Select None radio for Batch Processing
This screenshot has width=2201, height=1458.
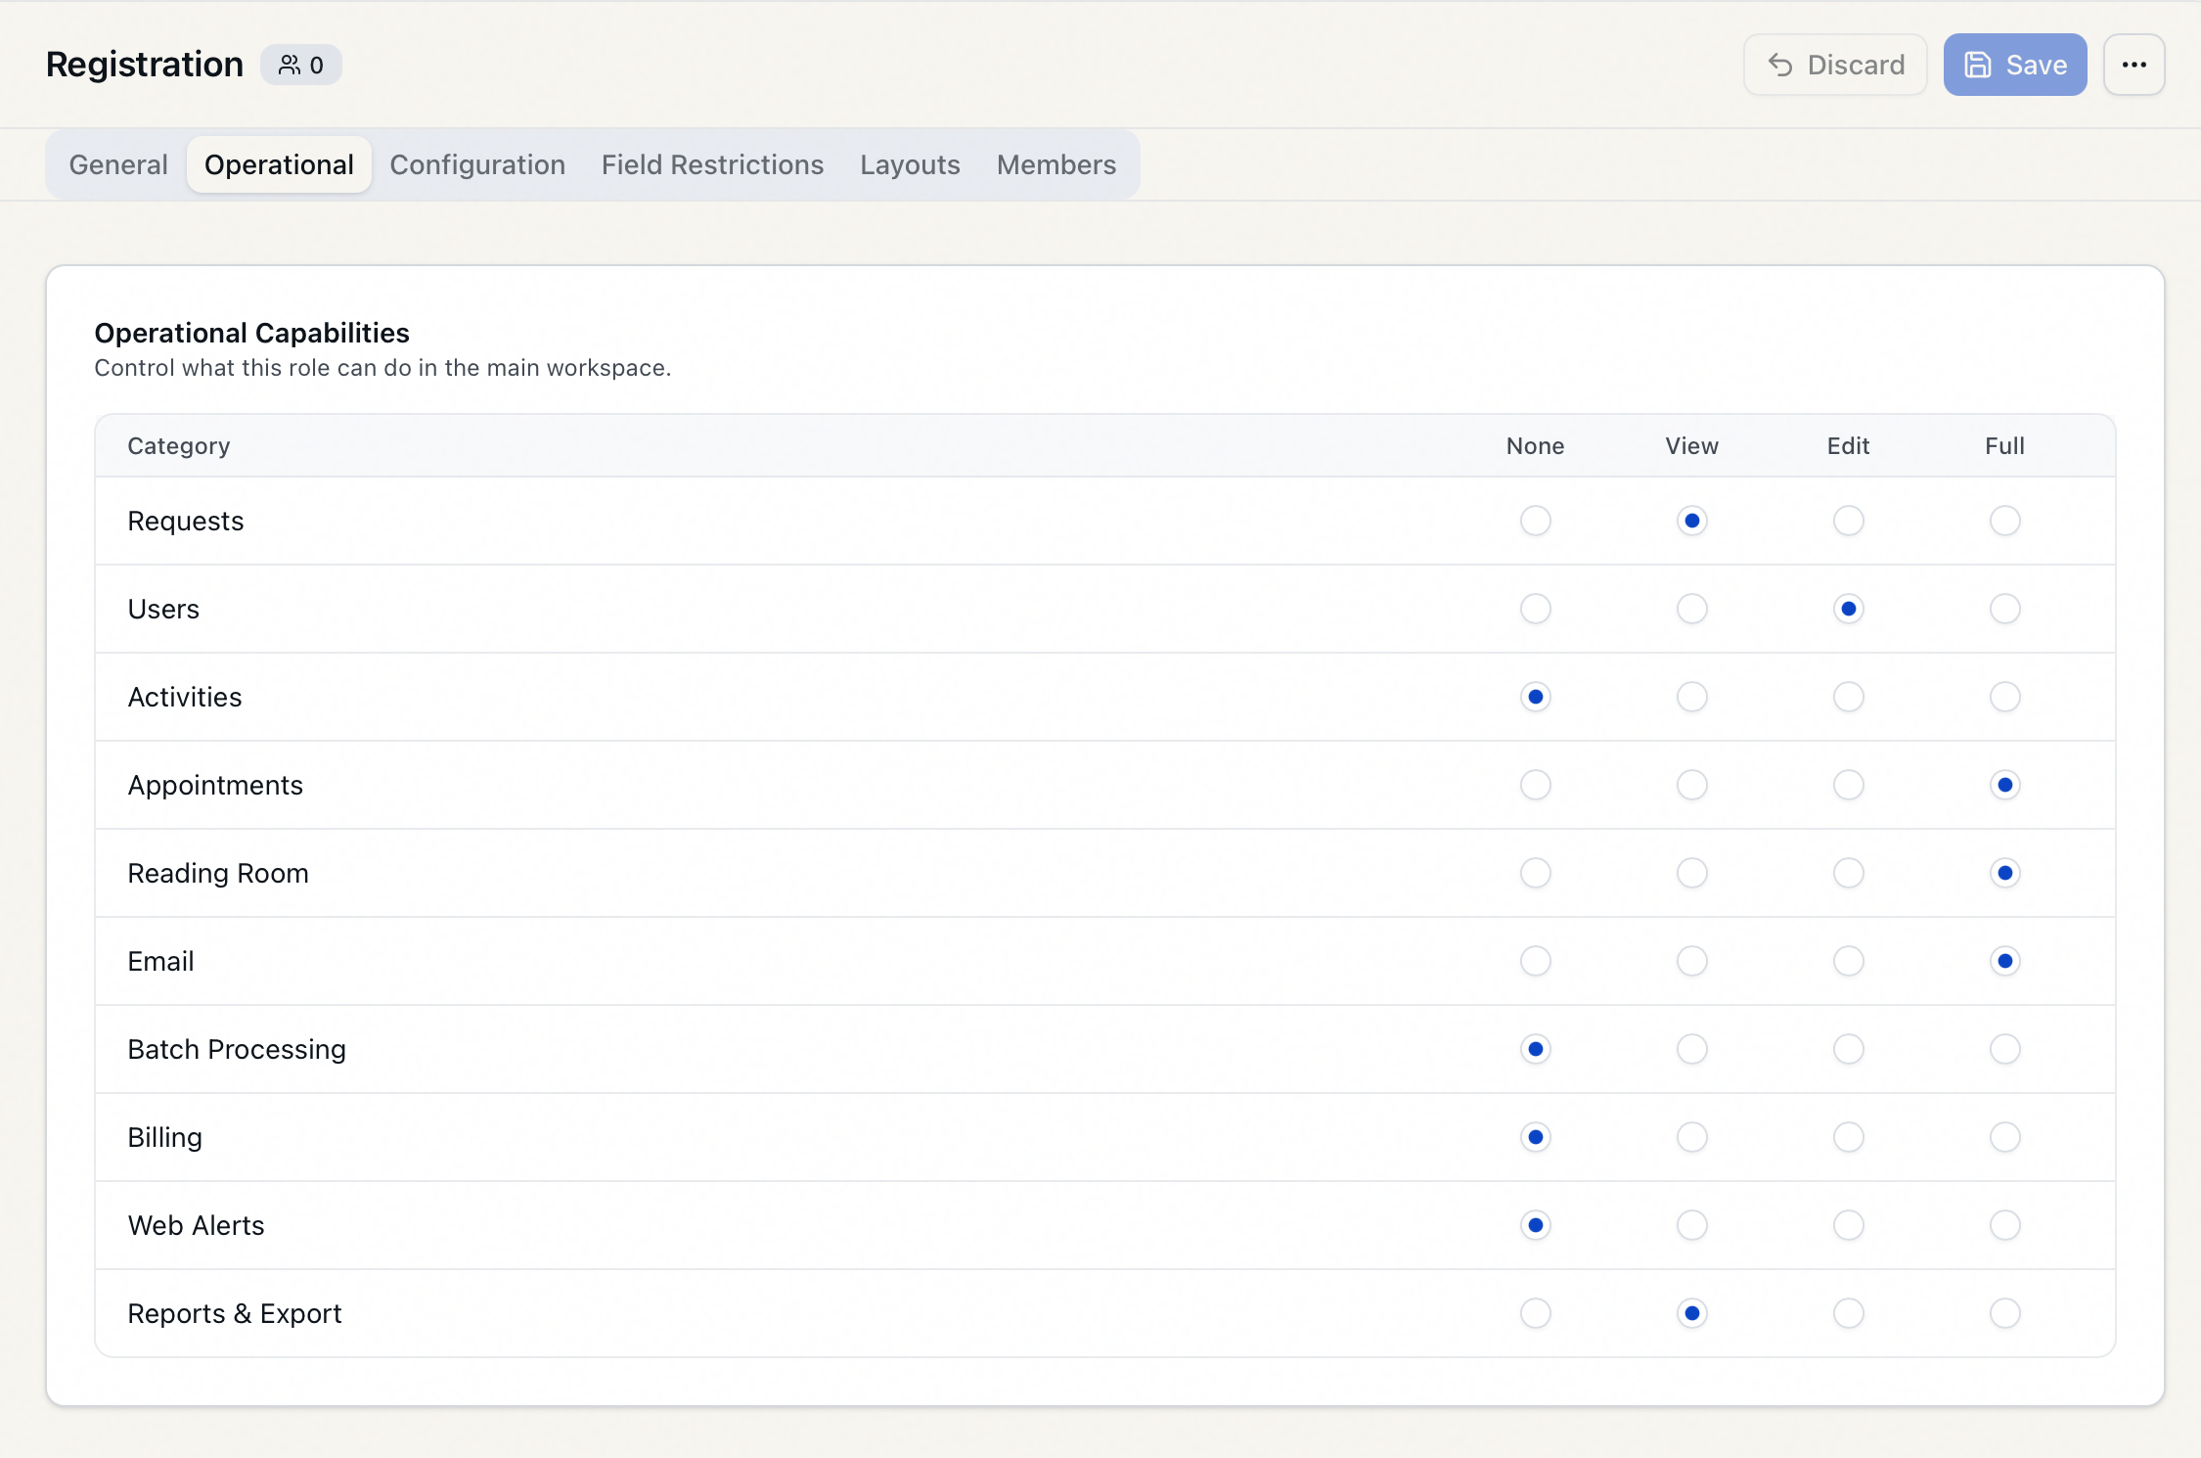(x=1536, y=1049)
